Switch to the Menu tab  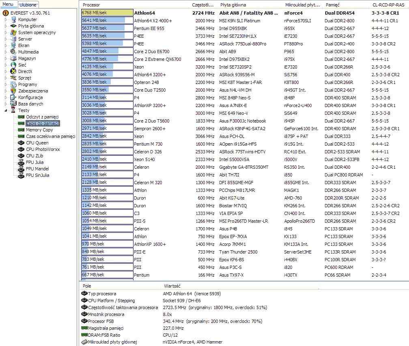click(x=8, y=4)
